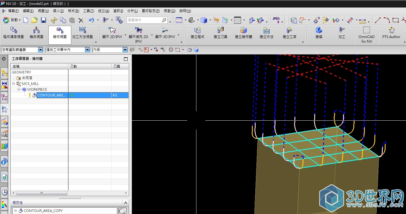Switch to 加工 (Manufacturing) application
The height and width of the screenshot is (214, 406).
click(x=342, y=33)
